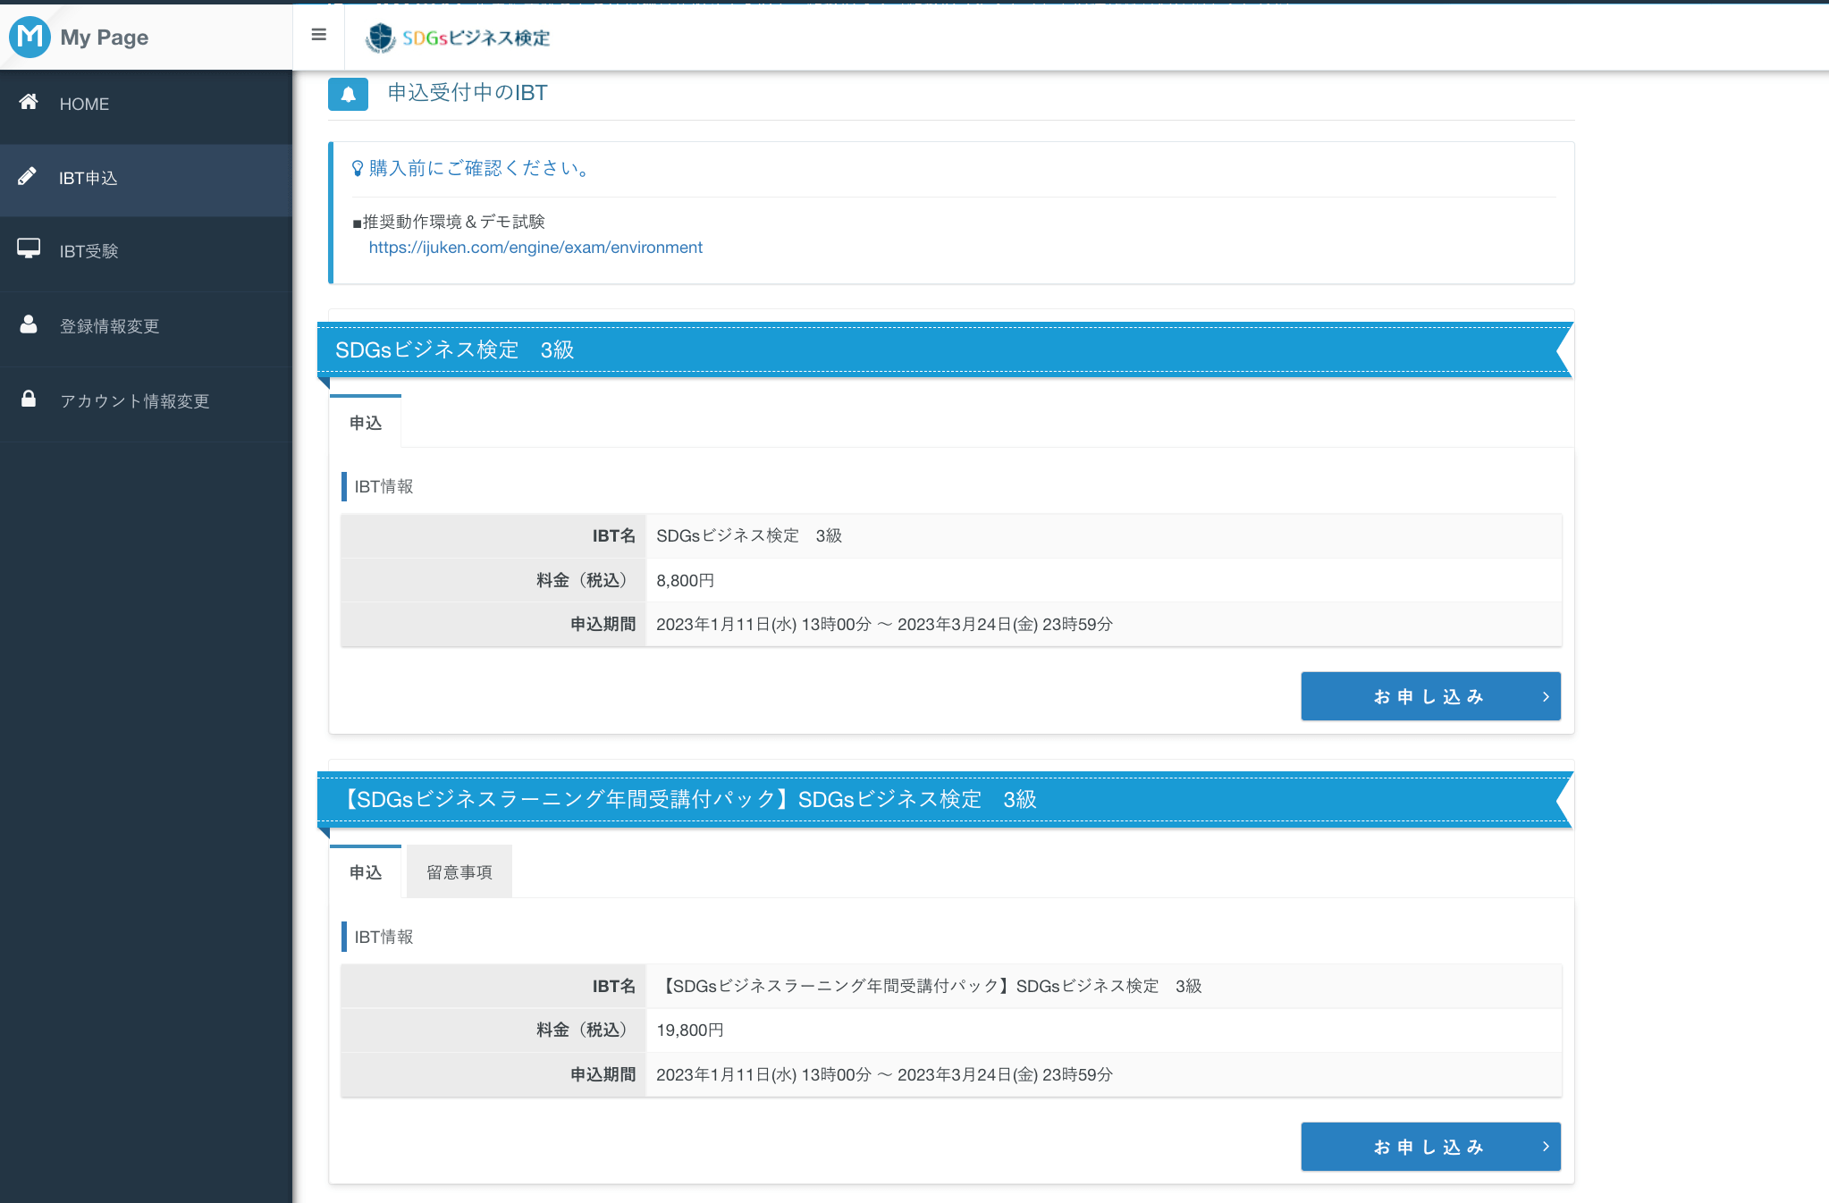Click the IBT名 value SDGsビジネス検定 3級 in the first table
This screenshot has width=1829, height=1203.
pyautogui.click(x=749, y=535)
